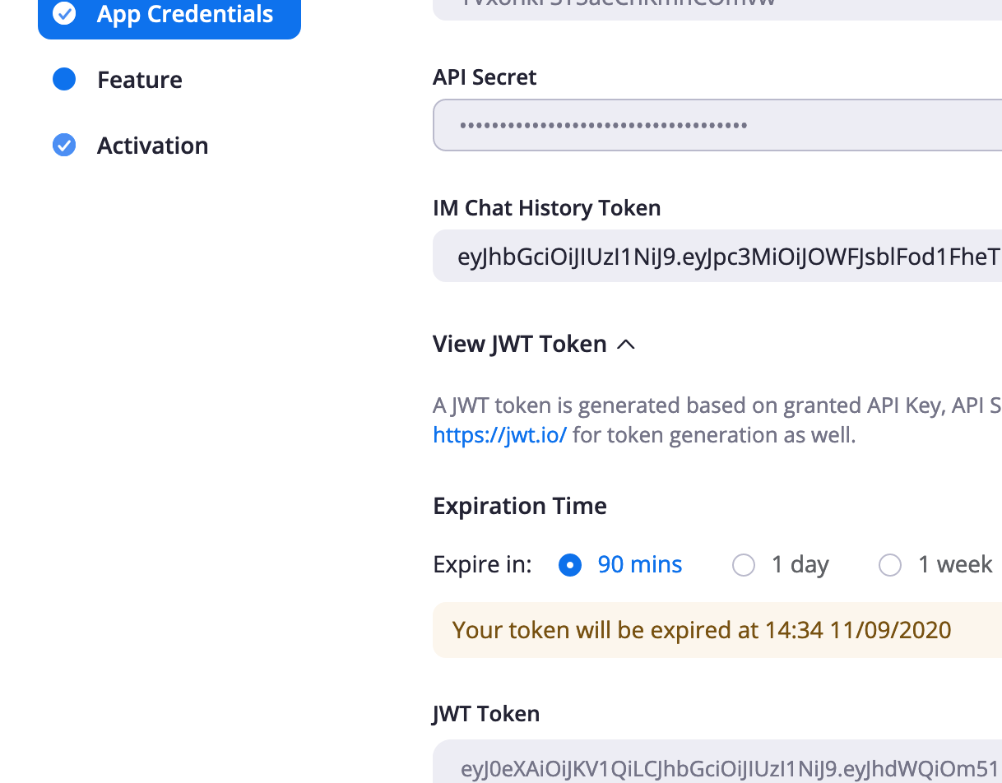Go to the Feature step
Screen dimensions: 1002x783
(139, 80)
